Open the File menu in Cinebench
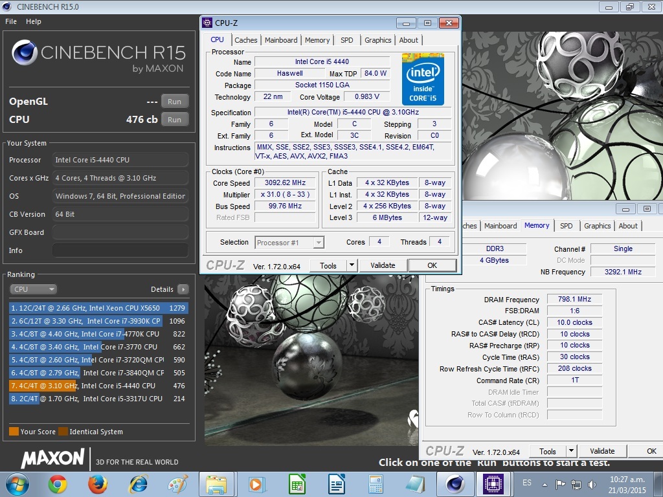This screenshot has height=497, width=663. click(x=11, y=21)
